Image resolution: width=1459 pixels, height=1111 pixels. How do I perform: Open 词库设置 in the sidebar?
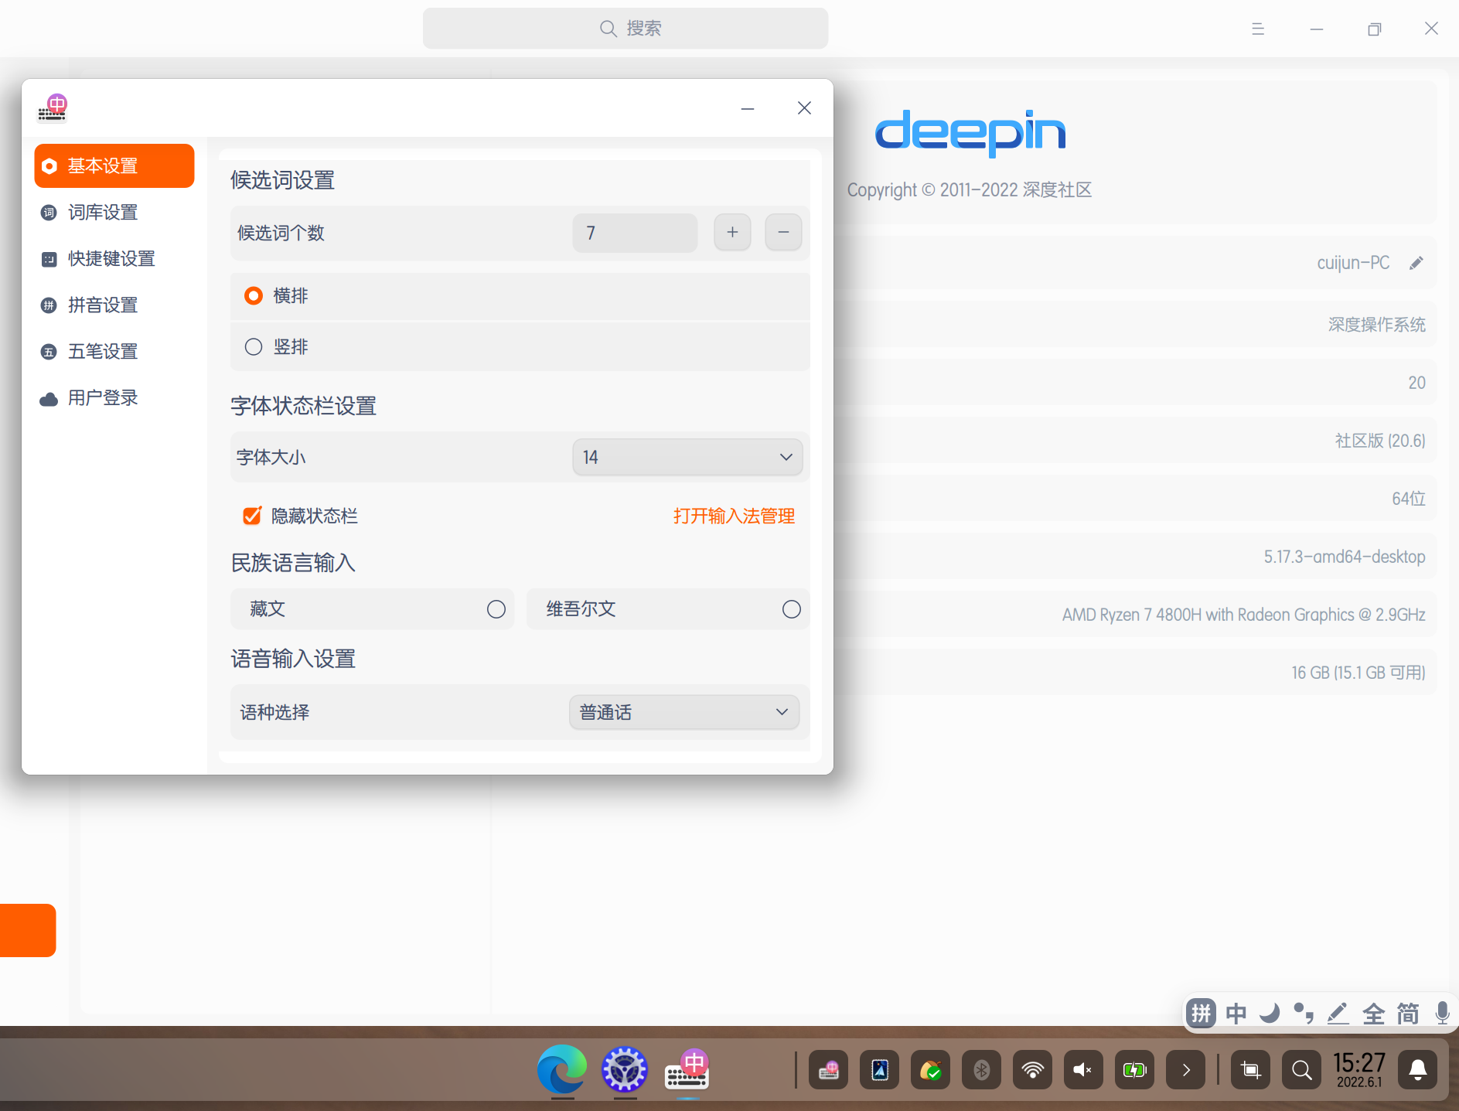coord(114,212)
